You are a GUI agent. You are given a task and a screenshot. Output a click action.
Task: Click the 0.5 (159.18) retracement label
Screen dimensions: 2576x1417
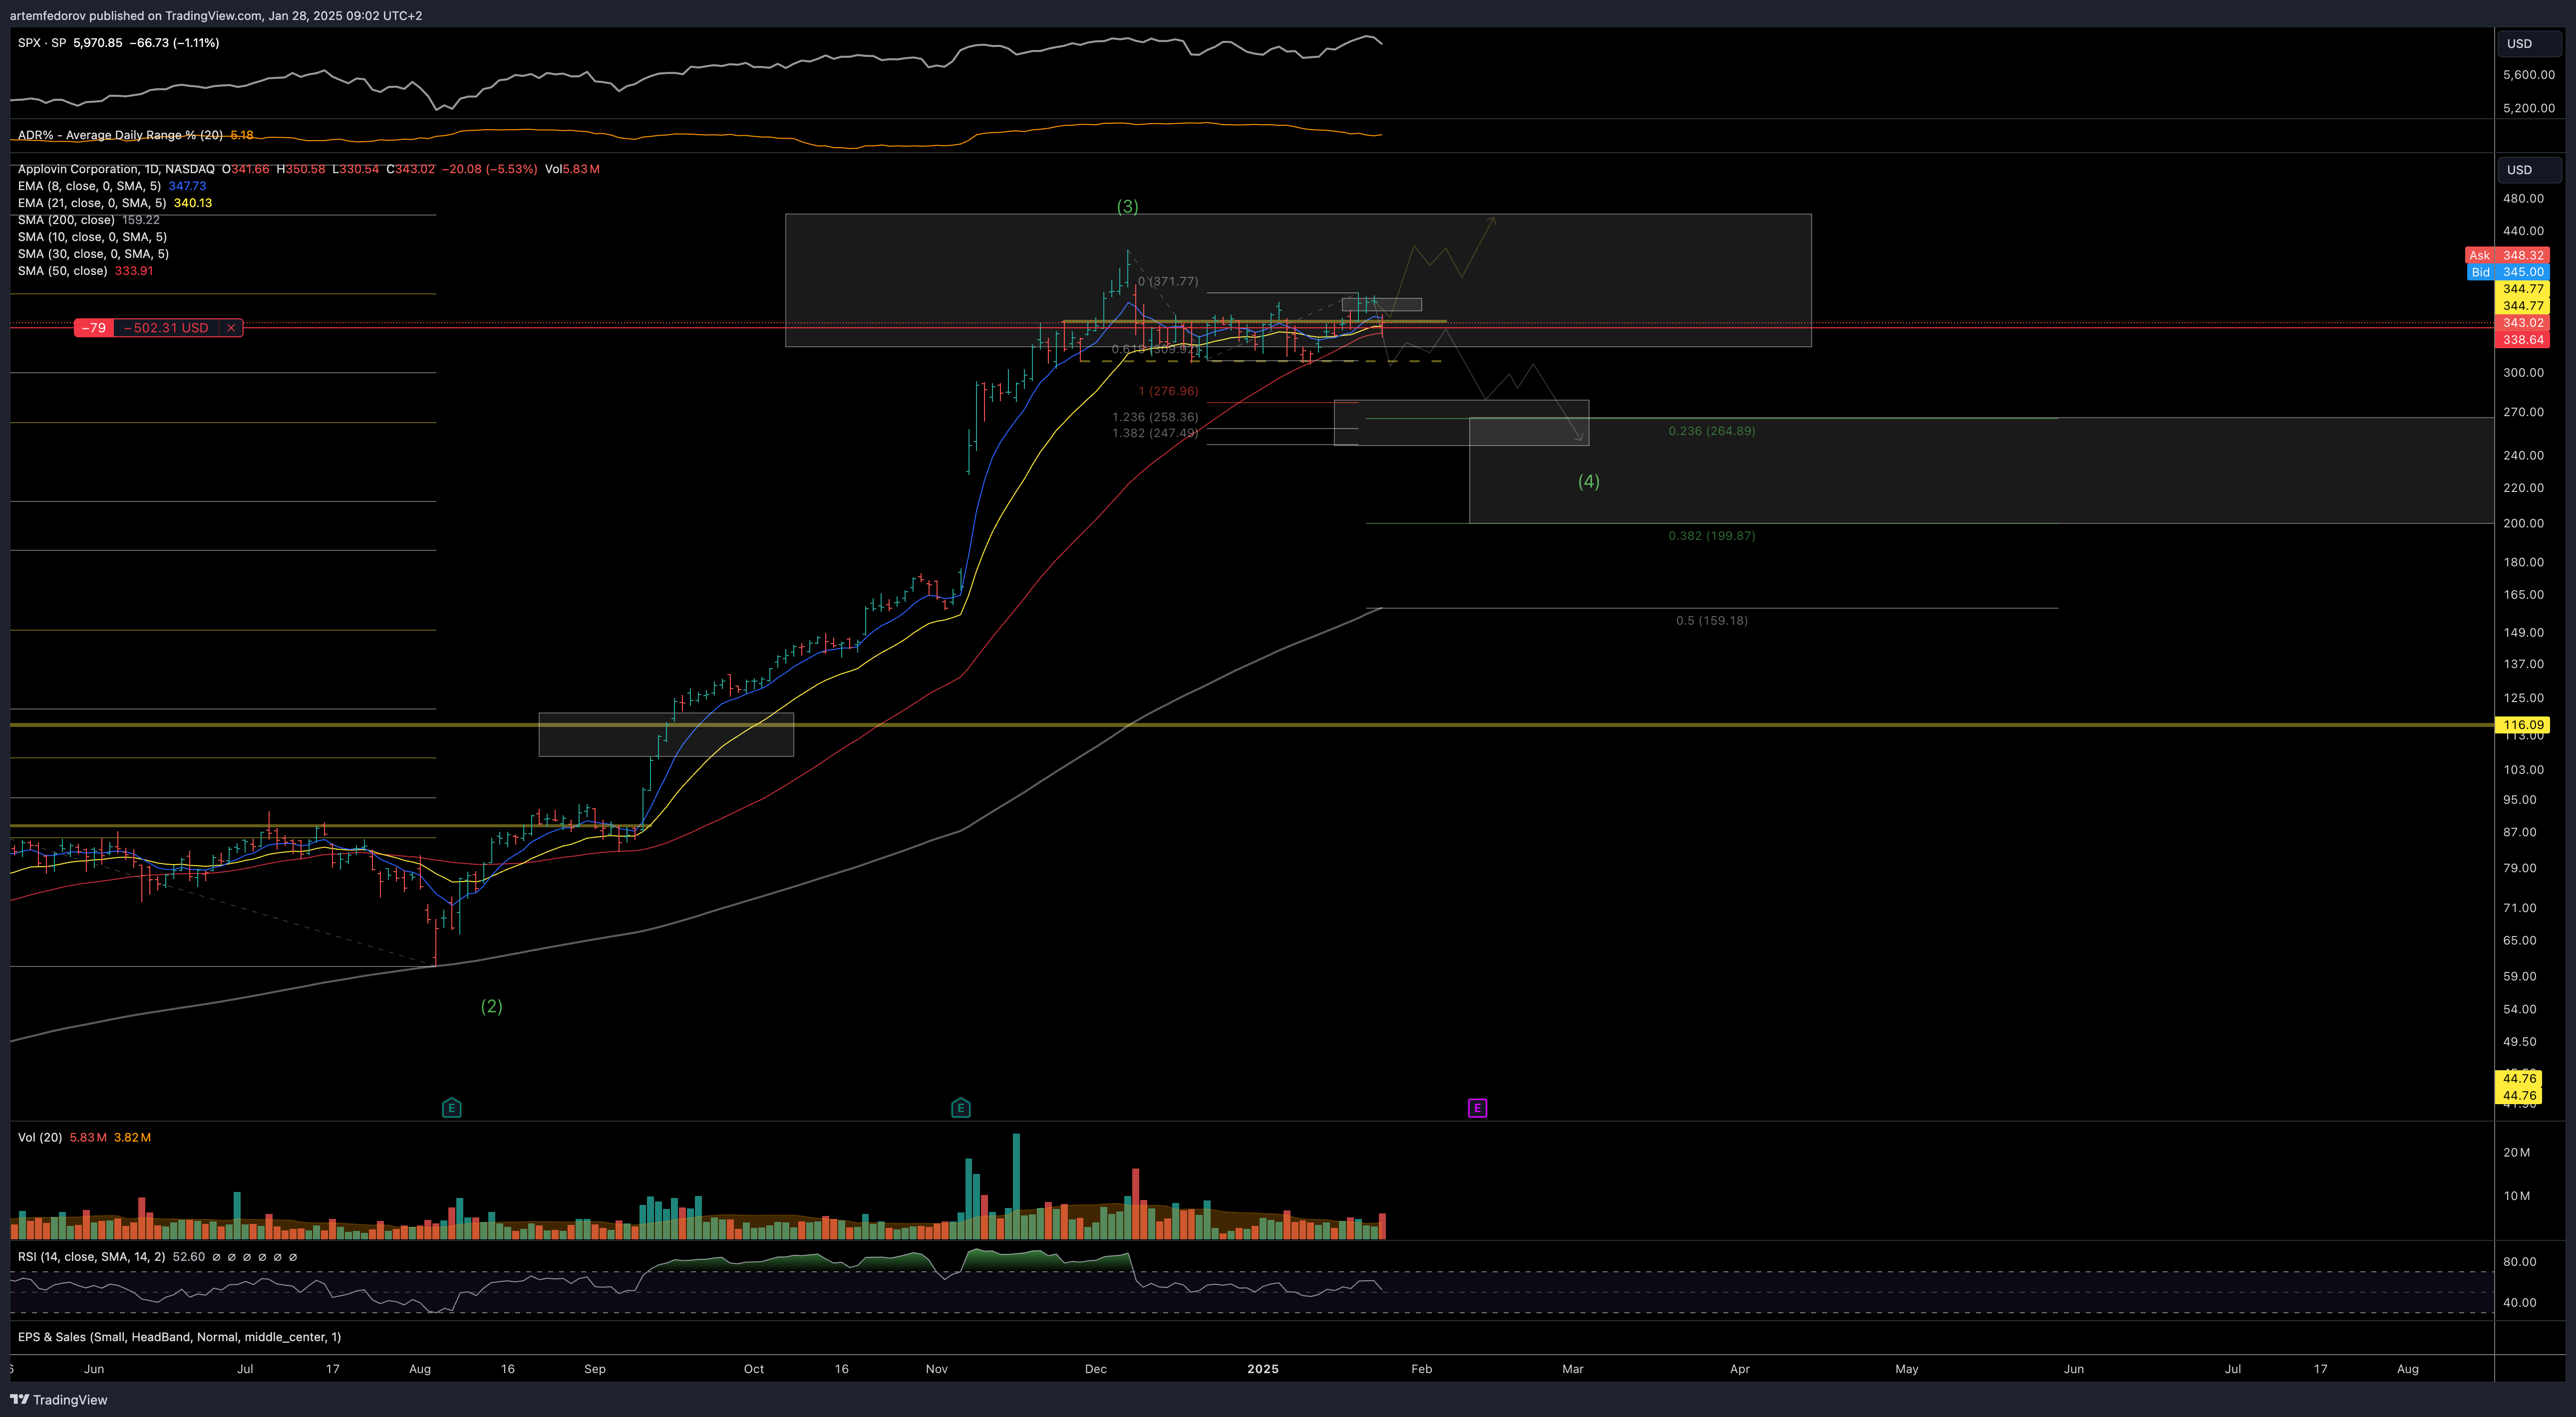tap(1712, 621)
